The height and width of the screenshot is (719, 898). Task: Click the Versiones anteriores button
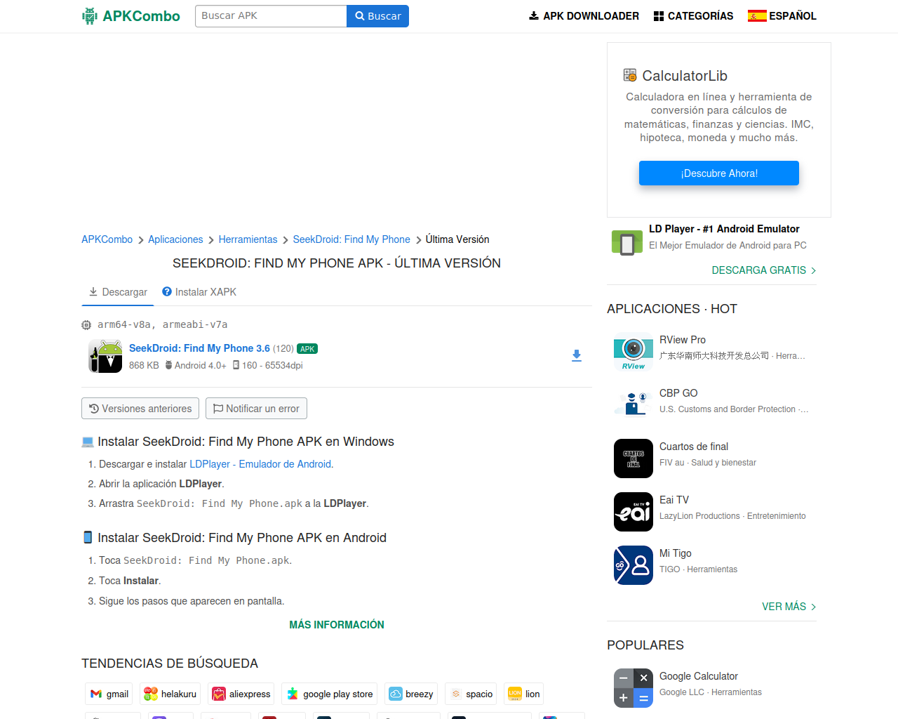[x=140, y=409]
